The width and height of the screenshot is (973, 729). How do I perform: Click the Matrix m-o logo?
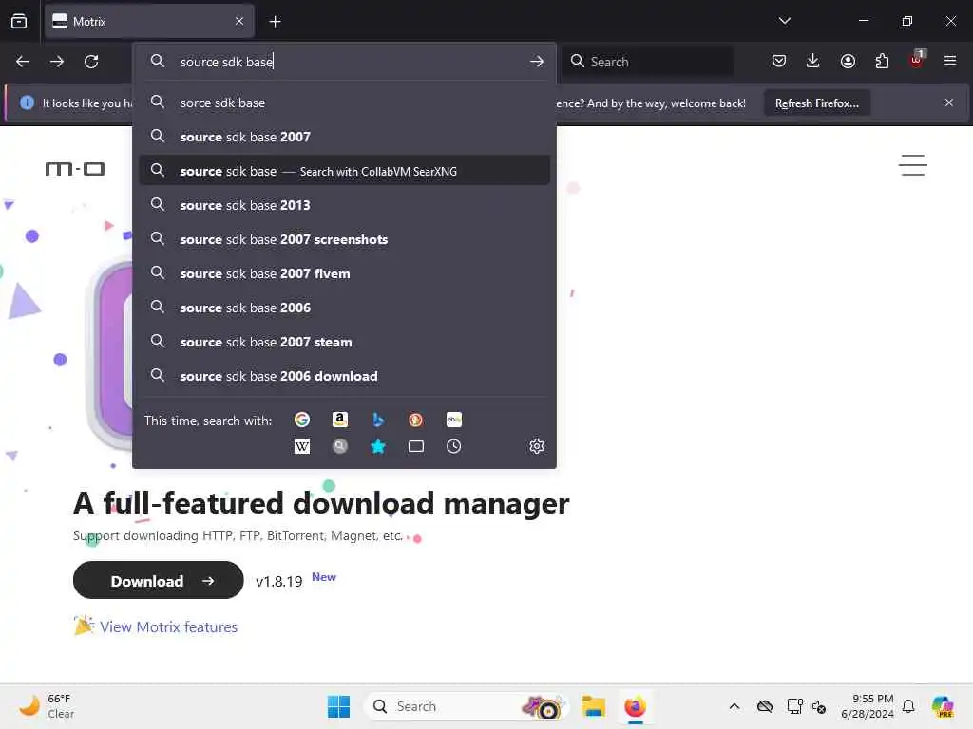click(x=75, y=169)
